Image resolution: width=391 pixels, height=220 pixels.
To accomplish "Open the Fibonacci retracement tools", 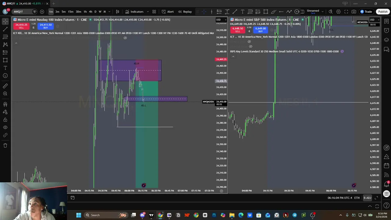I will click(5, 37).
